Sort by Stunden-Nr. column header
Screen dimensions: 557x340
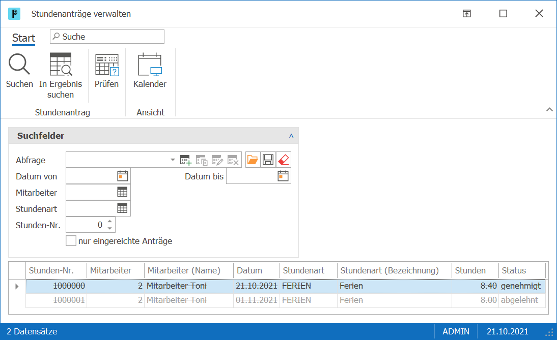56,270
